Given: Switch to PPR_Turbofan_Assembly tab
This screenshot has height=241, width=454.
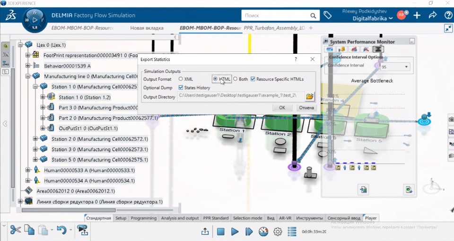Looking at the screenshot, I should tap(274, 28).
